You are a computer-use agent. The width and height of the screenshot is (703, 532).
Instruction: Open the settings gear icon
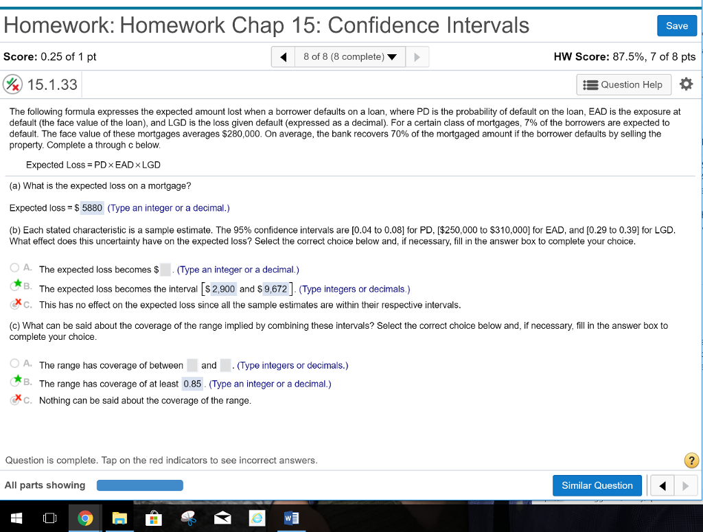[x=686, y=84]
